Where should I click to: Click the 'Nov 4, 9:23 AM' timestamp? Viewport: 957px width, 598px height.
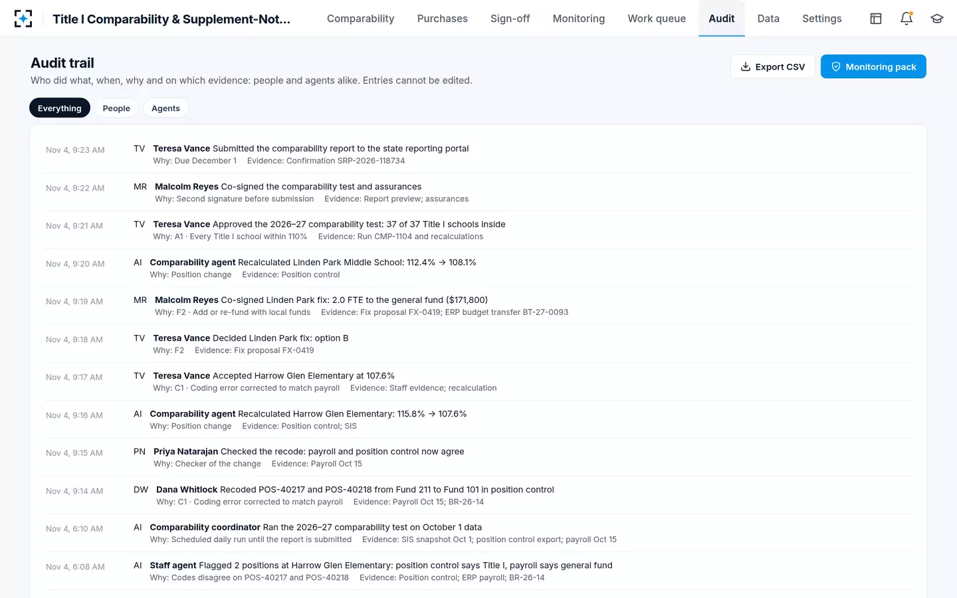pos(75,150)
